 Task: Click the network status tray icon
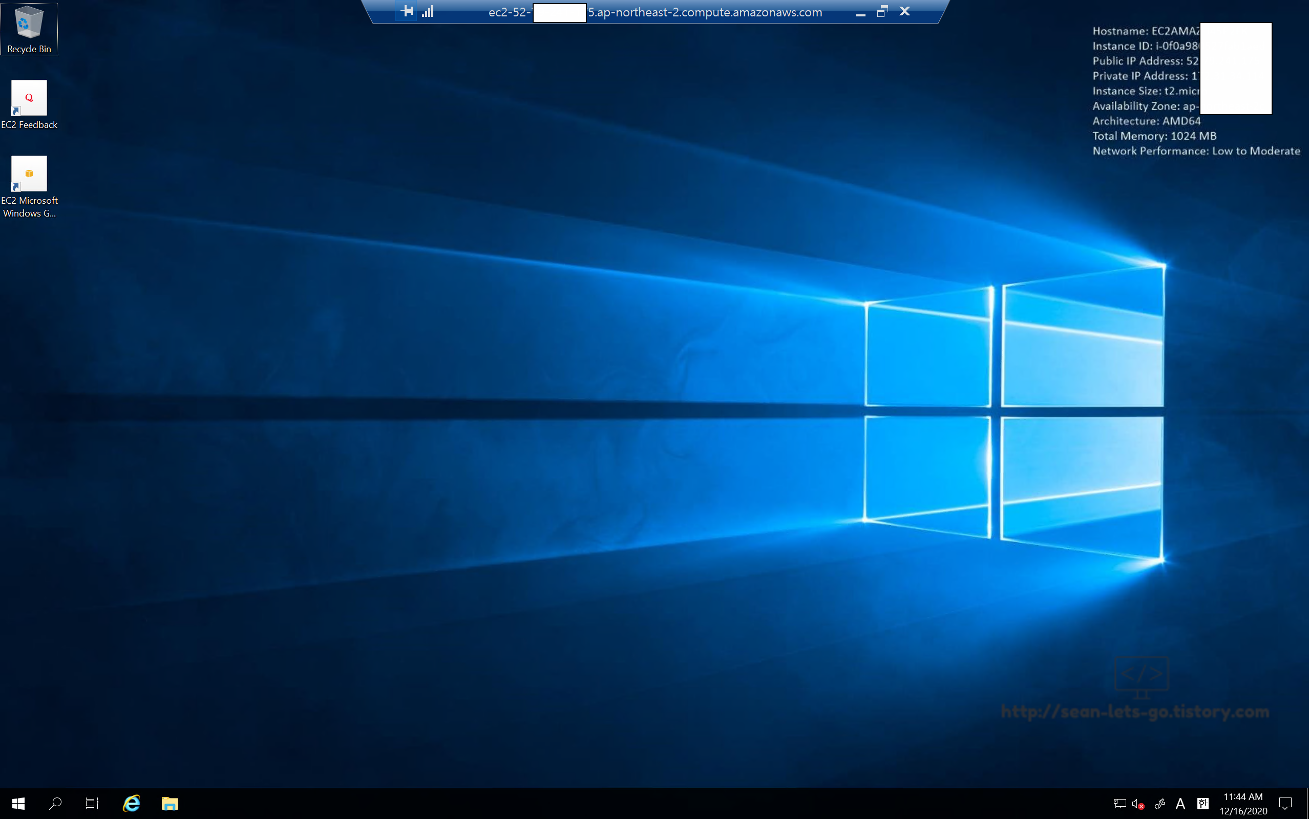[x=1120, y=804]
